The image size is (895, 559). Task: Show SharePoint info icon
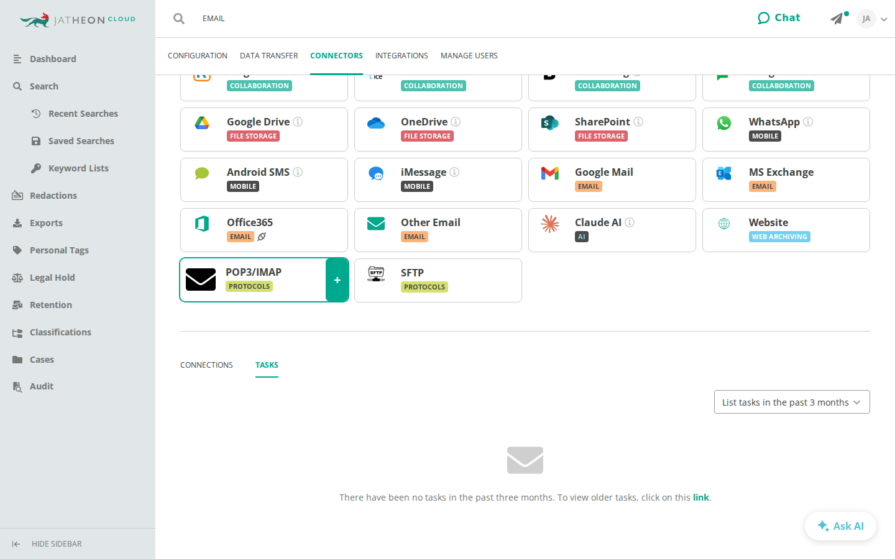click(x=638, y=122)
